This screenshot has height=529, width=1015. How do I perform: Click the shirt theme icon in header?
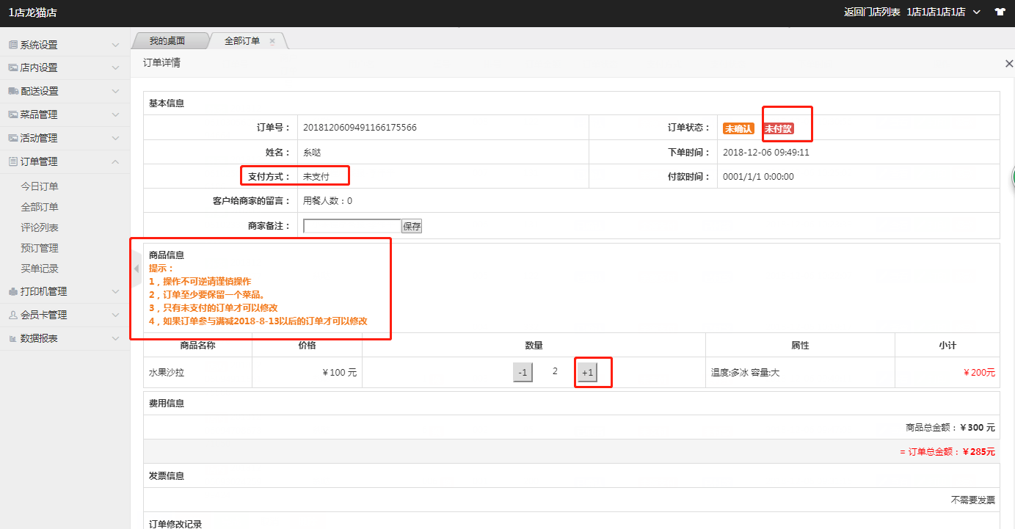1000,12
